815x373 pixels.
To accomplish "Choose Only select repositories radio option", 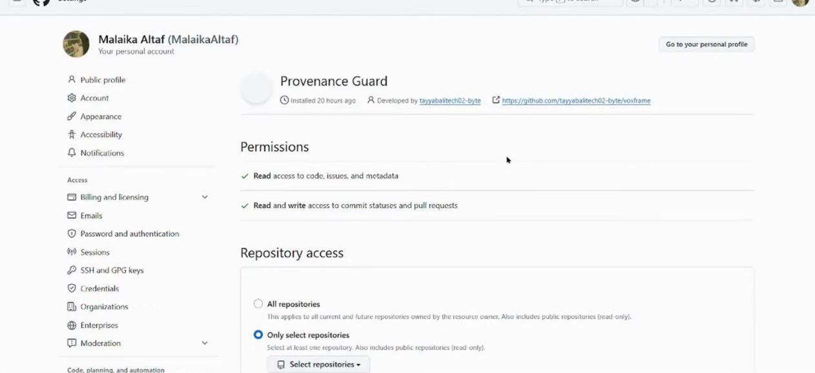I will tap(258, 335).
